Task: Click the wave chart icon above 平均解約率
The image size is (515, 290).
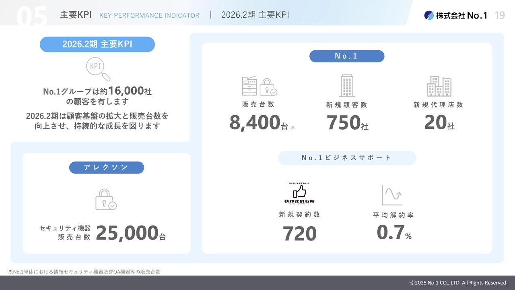Action: 392,195
